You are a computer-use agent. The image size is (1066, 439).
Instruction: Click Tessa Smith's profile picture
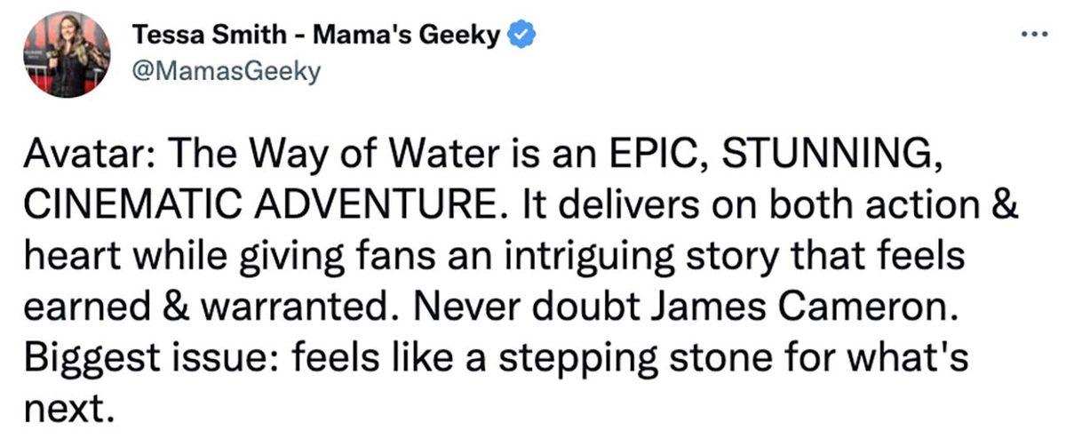(x=67, y=53)
